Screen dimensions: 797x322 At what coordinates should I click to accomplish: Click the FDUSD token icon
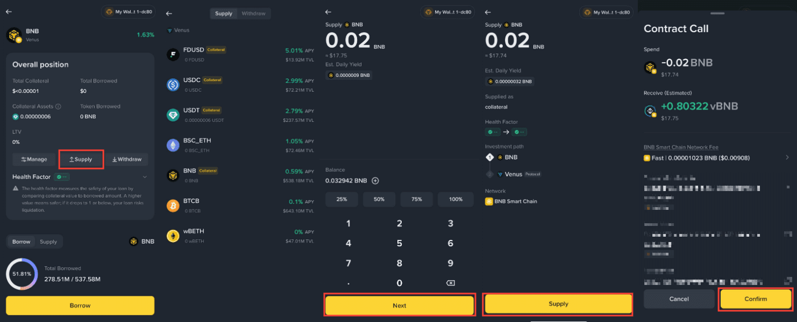pyautogui.click(x=173, y=54)
